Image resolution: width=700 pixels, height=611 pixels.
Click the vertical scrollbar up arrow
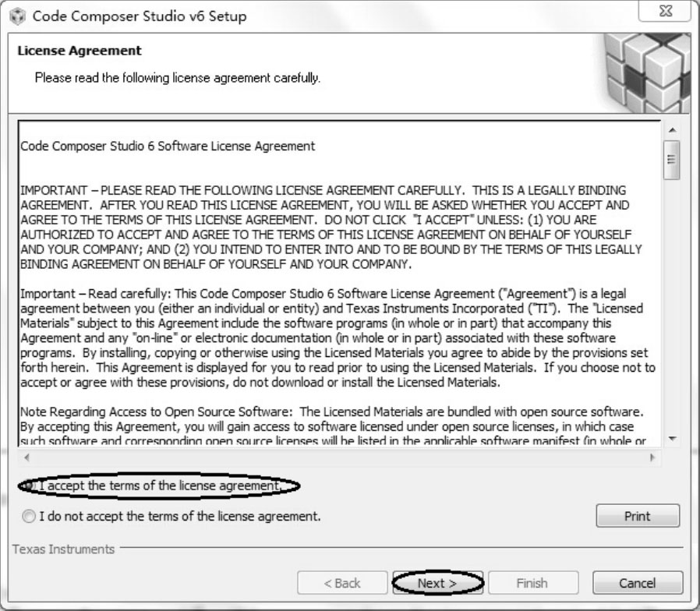(672, 130)
